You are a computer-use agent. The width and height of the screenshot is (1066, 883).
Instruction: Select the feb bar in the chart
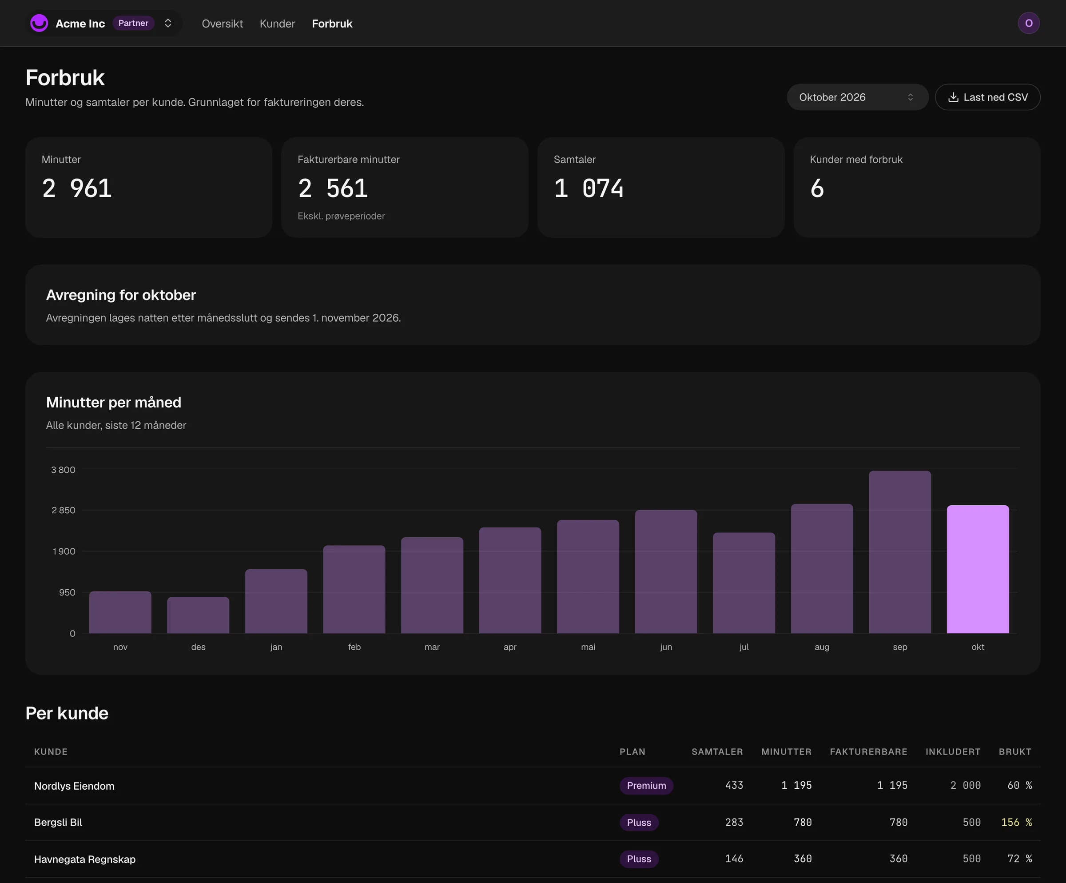click(354, 590)
